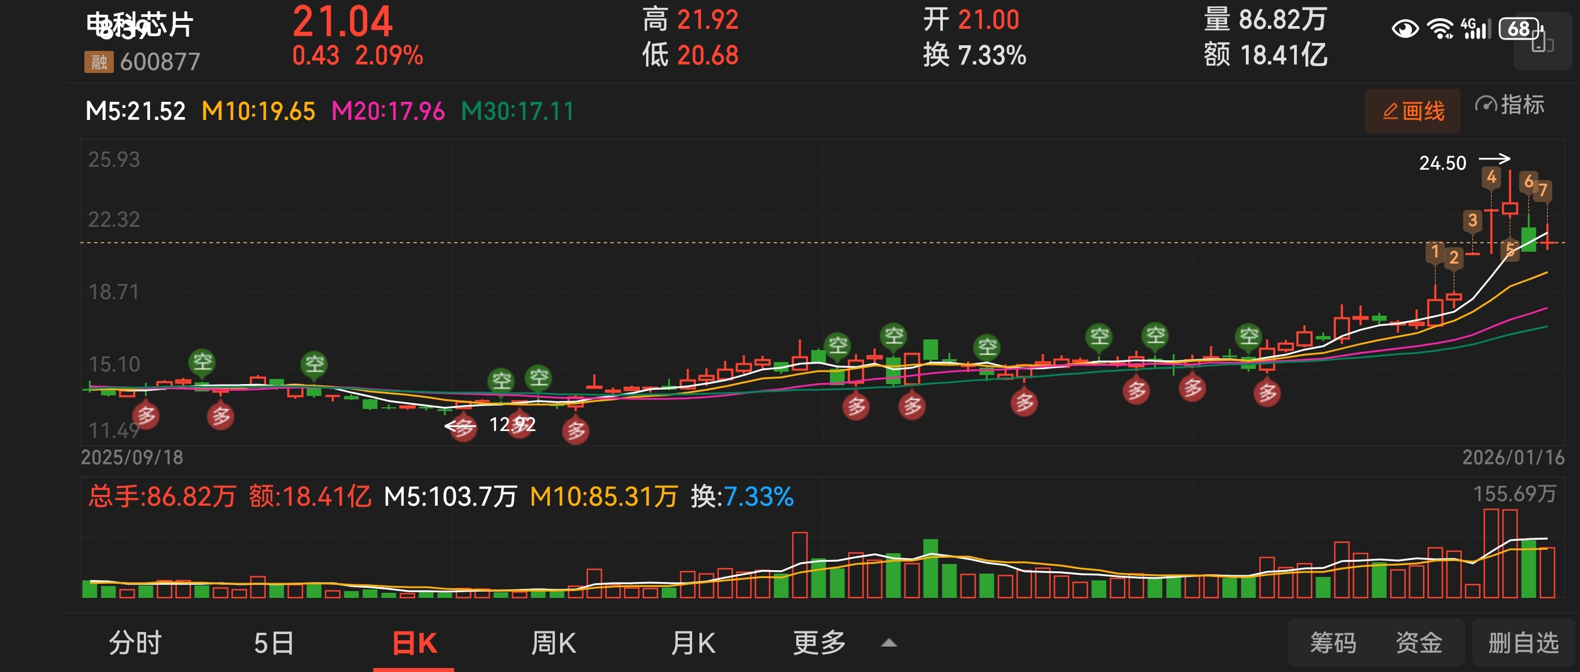Select the 月K chart period
Image resolution: width=1580 pixels, height=672 pixels.
tap(693, 643)
